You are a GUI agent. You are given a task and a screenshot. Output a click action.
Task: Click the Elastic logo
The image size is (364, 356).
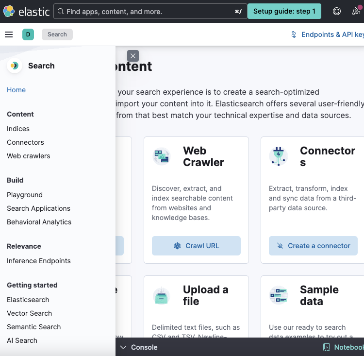(26, 11)
